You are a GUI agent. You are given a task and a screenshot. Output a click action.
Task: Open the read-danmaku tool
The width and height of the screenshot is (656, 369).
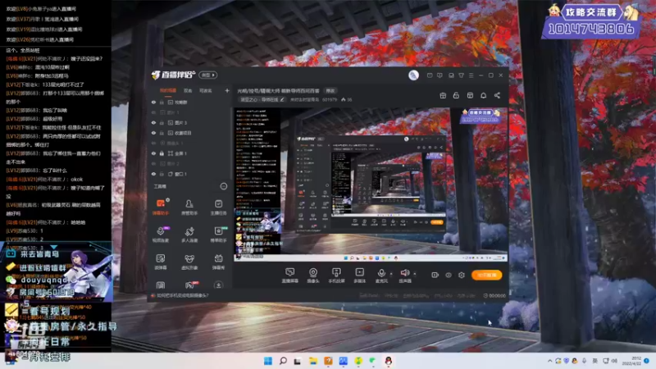[x=160, y=262]
